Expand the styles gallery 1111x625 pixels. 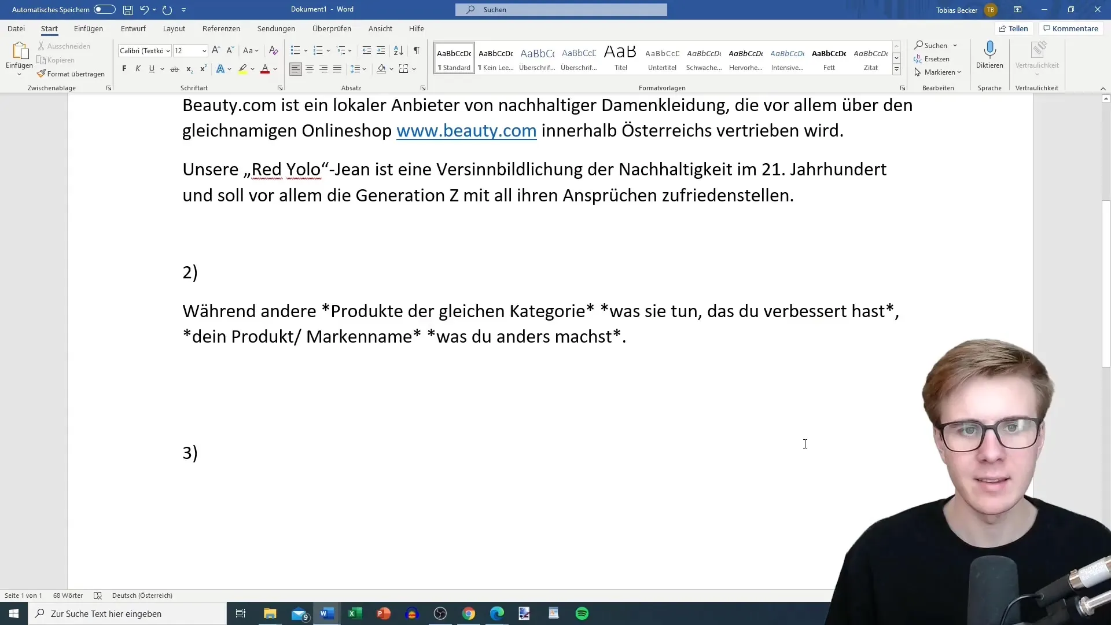click(896, 69)
